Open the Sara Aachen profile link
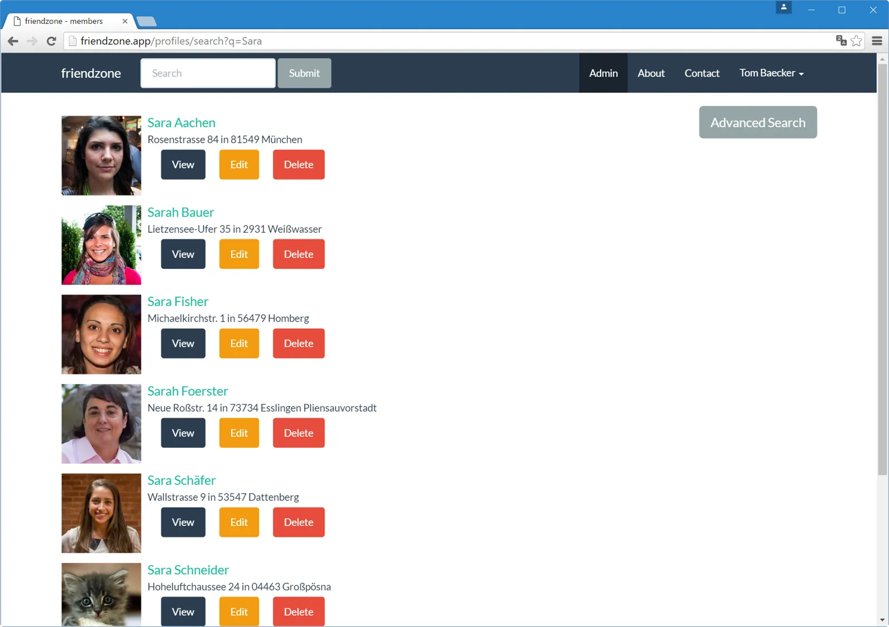889x627 pixels. [x=181, y=123]
